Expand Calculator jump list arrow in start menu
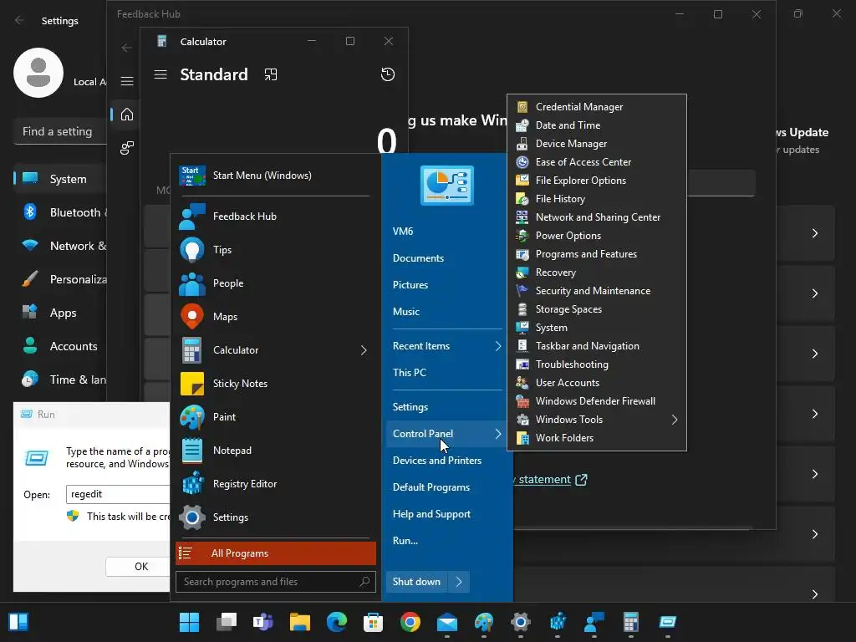This screenshot has height=642, width=856. 364,350
